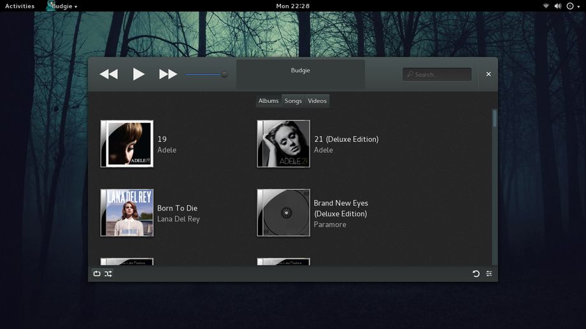The width and height of the screenshot is (586, 329).
Task: Open Adele 21 Deluxe Edition album cover
Action: click(x=283, y=144)
